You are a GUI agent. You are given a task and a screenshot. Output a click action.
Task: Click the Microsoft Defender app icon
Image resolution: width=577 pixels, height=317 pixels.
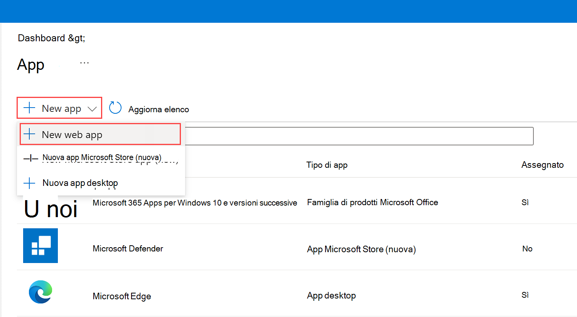point(40,246)
